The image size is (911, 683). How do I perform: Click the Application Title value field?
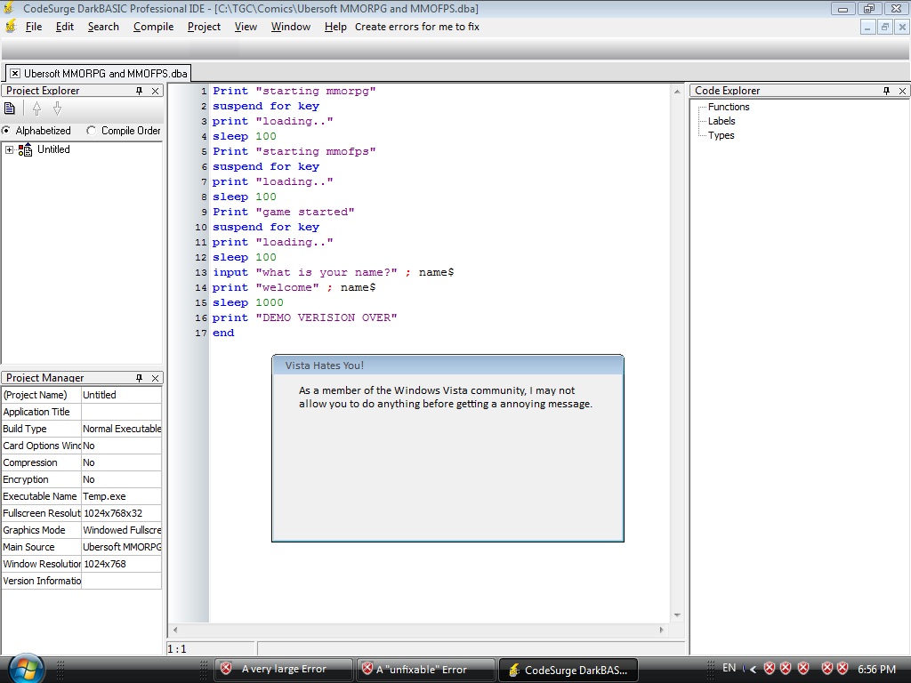coord(121,412)
